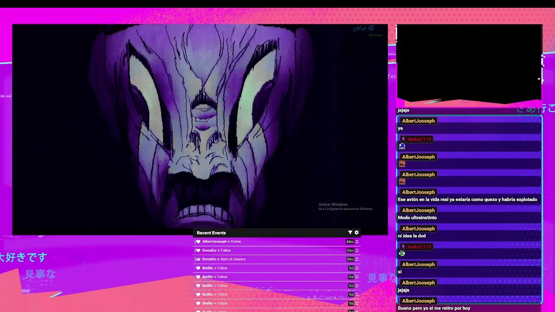Open Recent Events settings gear
This screenshot has height=312, width=555.
(356, 233)
